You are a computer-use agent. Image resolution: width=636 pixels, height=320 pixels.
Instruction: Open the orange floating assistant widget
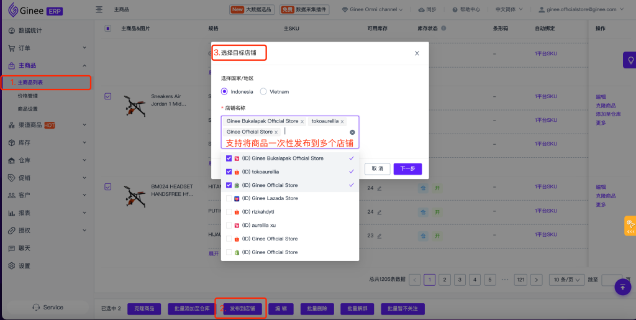(x=630, y=226)
